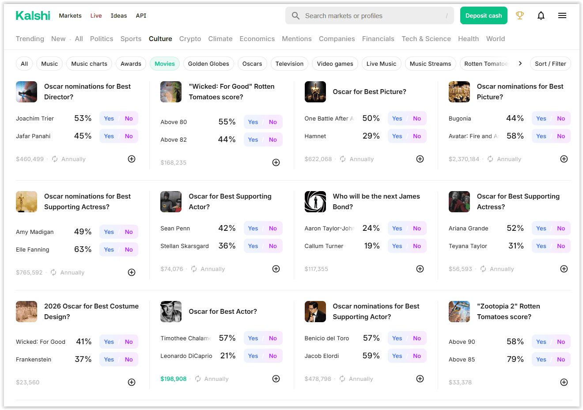Add Oscar for Best Picture market via plus icon
This screenshot has height=410, width=583.
(x=420, y=159)
